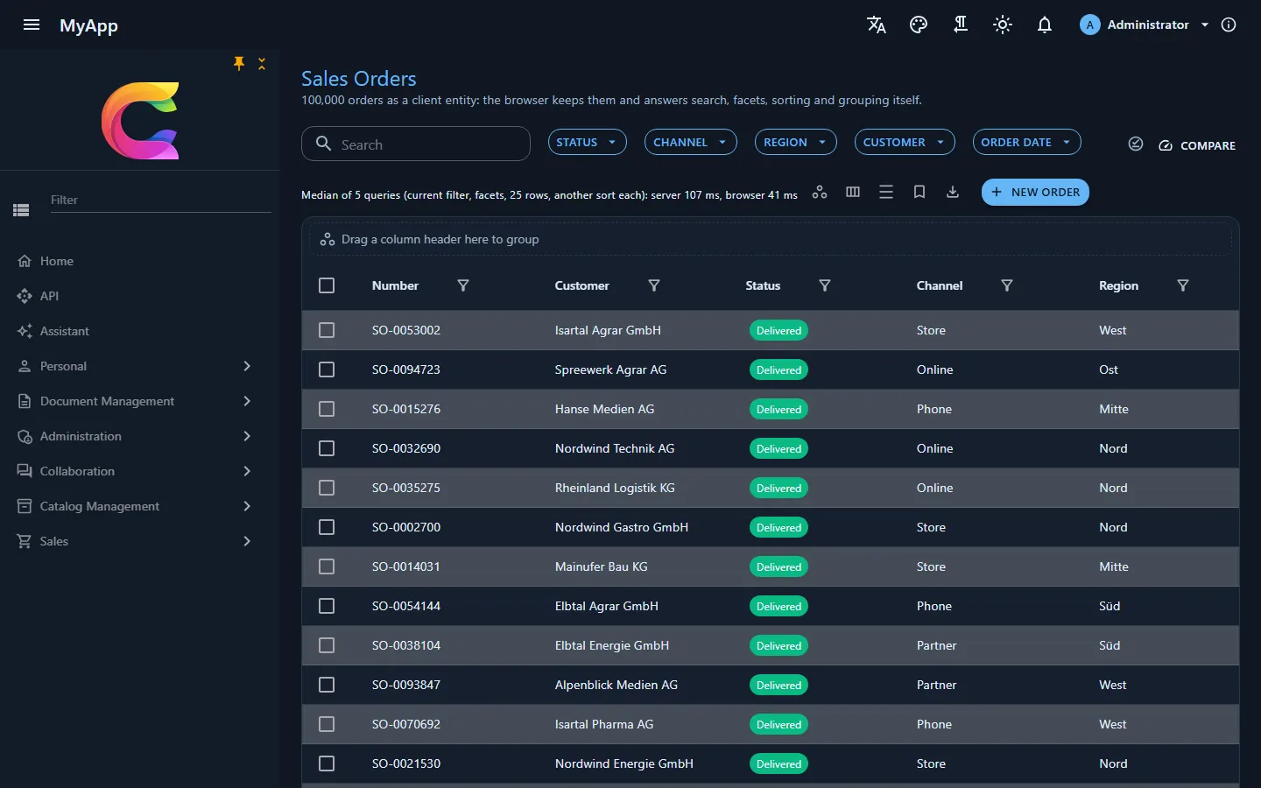This screenshot has width=1261, height=788.
Task: Click the NEW ORDER button
Action: tap(1035, 192)
